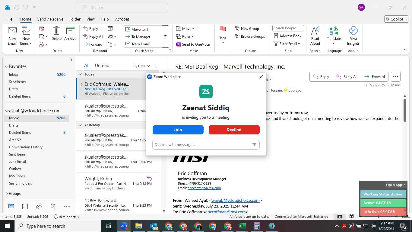
Task: Reply with Meeting icon in Respond group
Action: point(110,29)
